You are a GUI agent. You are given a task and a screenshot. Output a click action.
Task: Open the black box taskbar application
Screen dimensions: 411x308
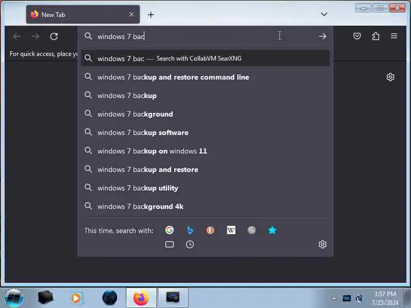click(x=45, y=298)
